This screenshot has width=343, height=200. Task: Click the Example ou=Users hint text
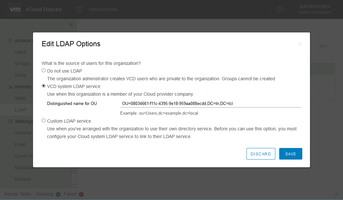159,113
